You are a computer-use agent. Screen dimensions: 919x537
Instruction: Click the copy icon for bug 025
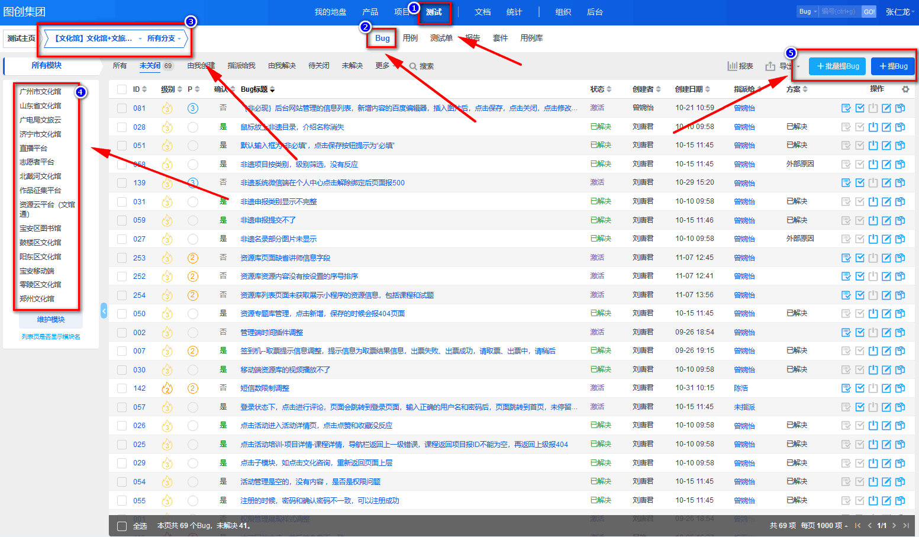coord(900,444)
